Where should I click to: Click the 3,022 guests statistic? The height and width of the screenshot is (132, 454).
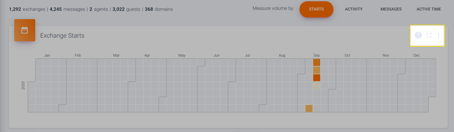tap(126, 9)
